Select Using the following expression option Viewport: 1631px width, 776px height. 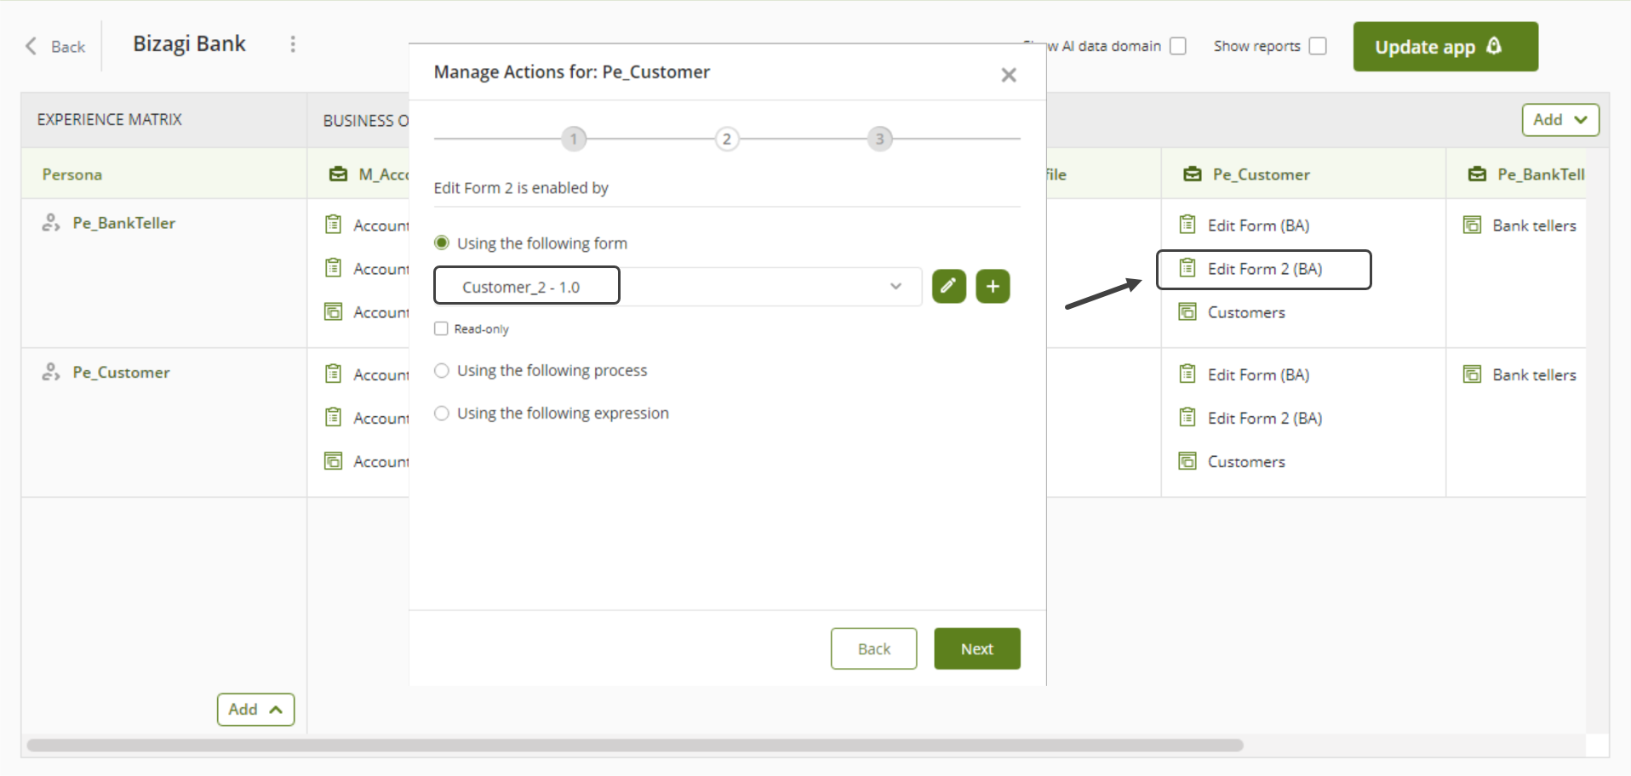pos(442,414)
